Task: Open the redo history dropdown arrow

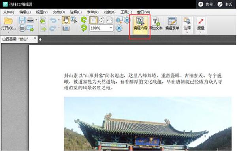Action: point(59,28)
